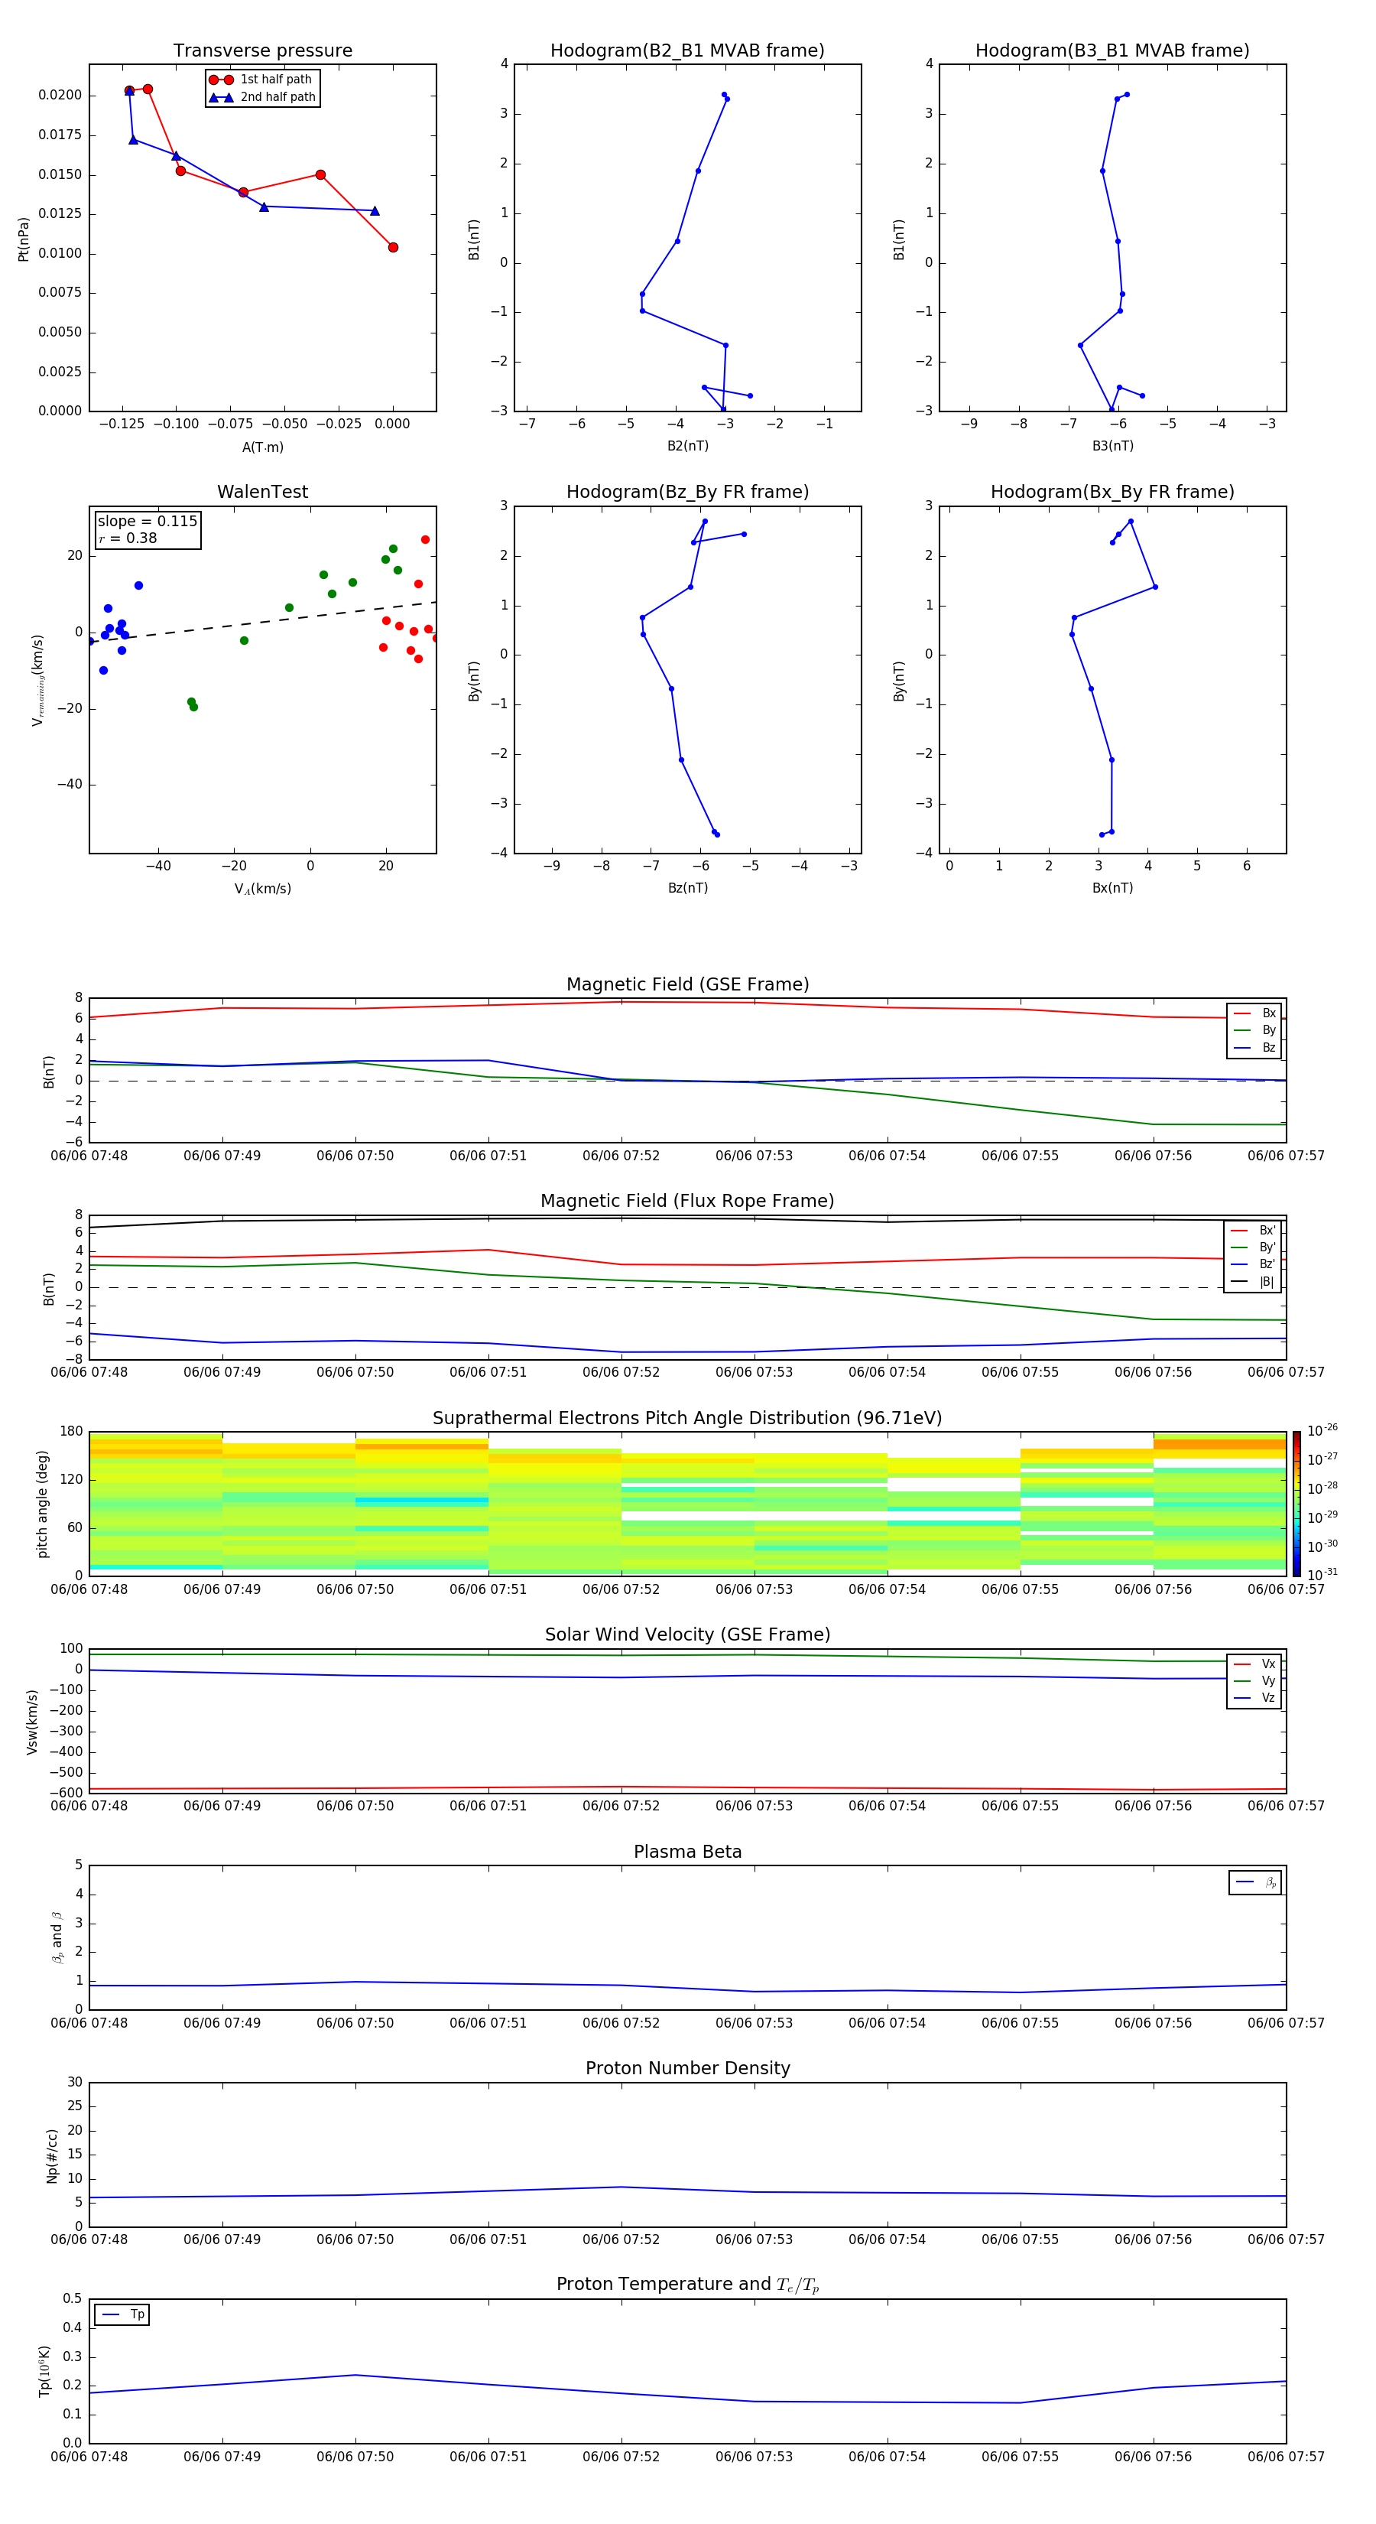Click the 'Np(#/cc)' axis label
This screenshot has height=2524, width=1376.
coord(52,2155)
